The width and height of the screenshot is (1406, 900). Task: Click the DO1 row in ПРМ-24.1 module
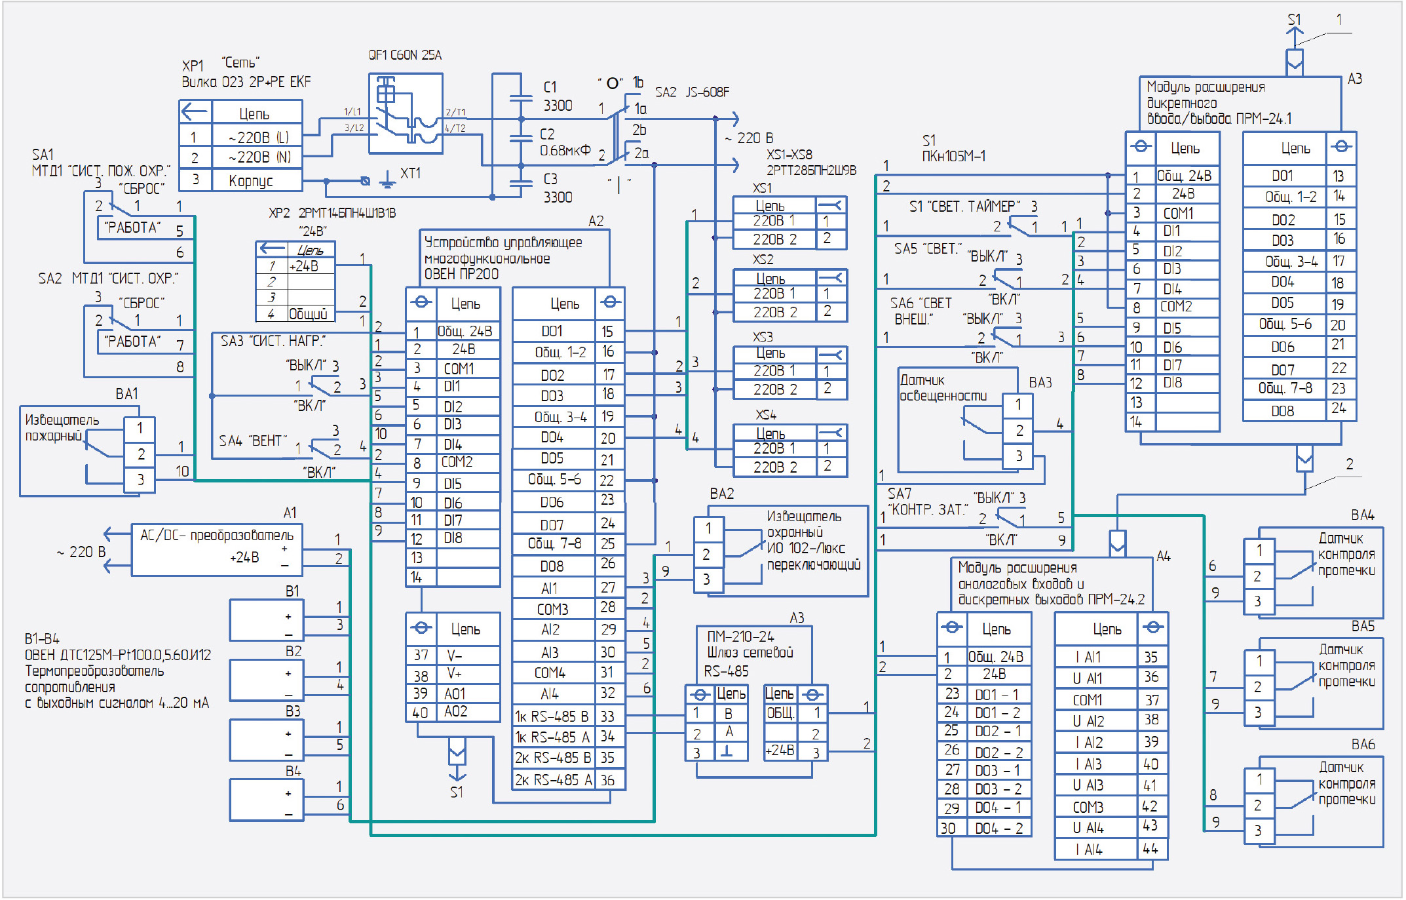pos(1283,176)
